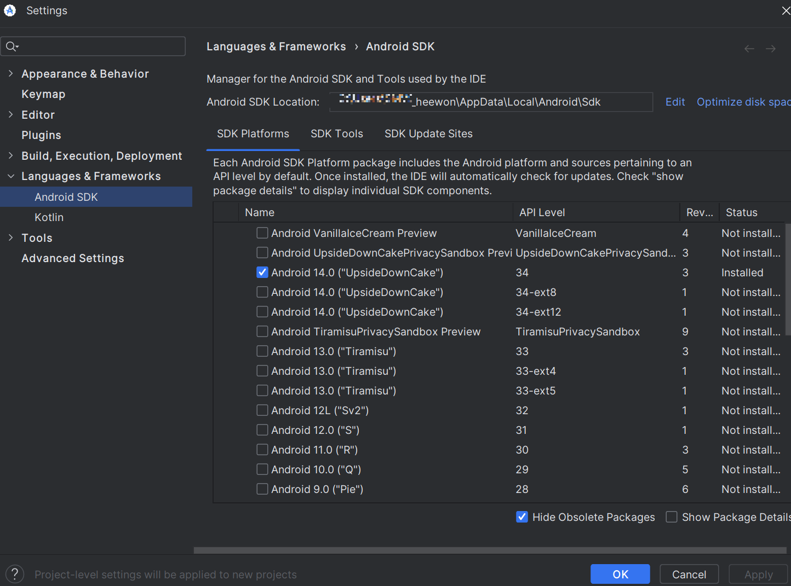Click 'Android 12L ("Sv2")' row name
The width and height of the screenshot is (791, 586).
320,410
